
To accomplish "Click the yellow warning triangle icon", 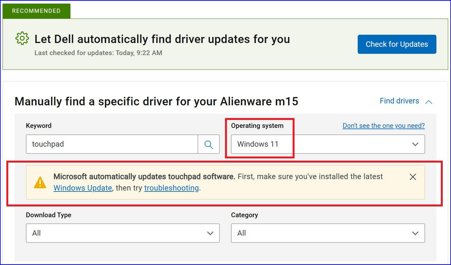I will click(40, 182).
